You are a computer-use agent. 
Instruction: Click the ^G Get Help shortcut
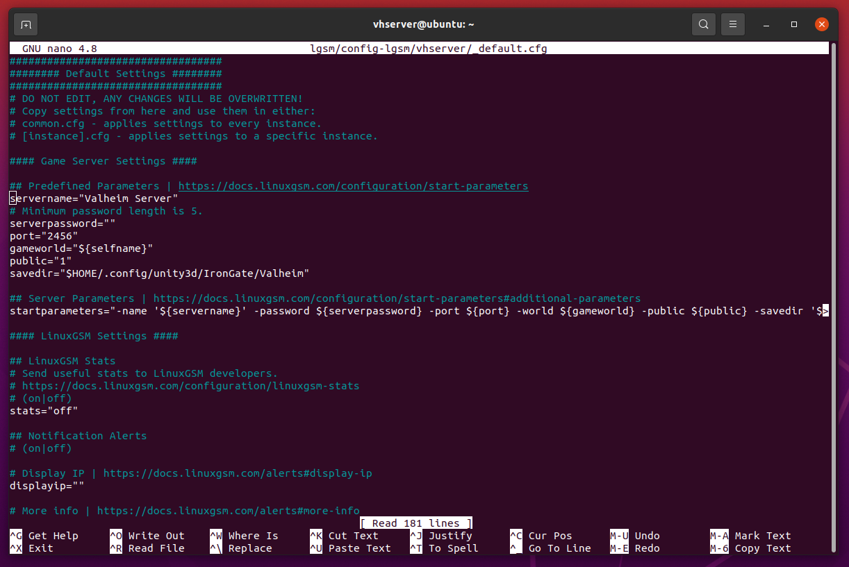click(x=44, y=536)
